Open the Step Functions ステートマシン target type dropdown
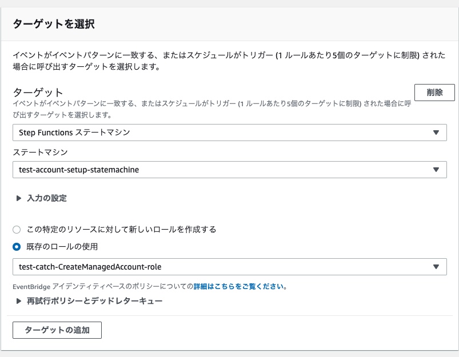Screen dimensions: 459x357 [x=229, y=133]
